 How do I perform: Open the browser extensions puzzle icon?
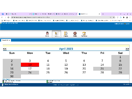(x=124, y=17)
